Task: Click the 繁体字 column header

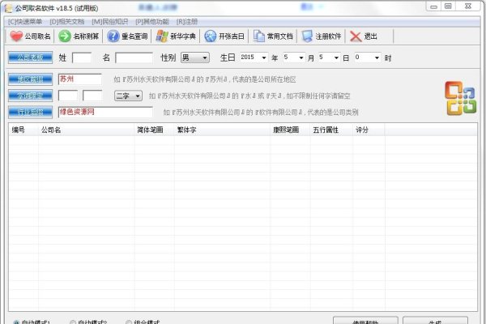Action: (x=222, y=130)
